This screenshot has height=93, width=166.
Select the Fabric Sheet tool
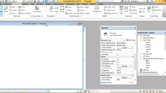pyautogui.click(x=83, y=7)
